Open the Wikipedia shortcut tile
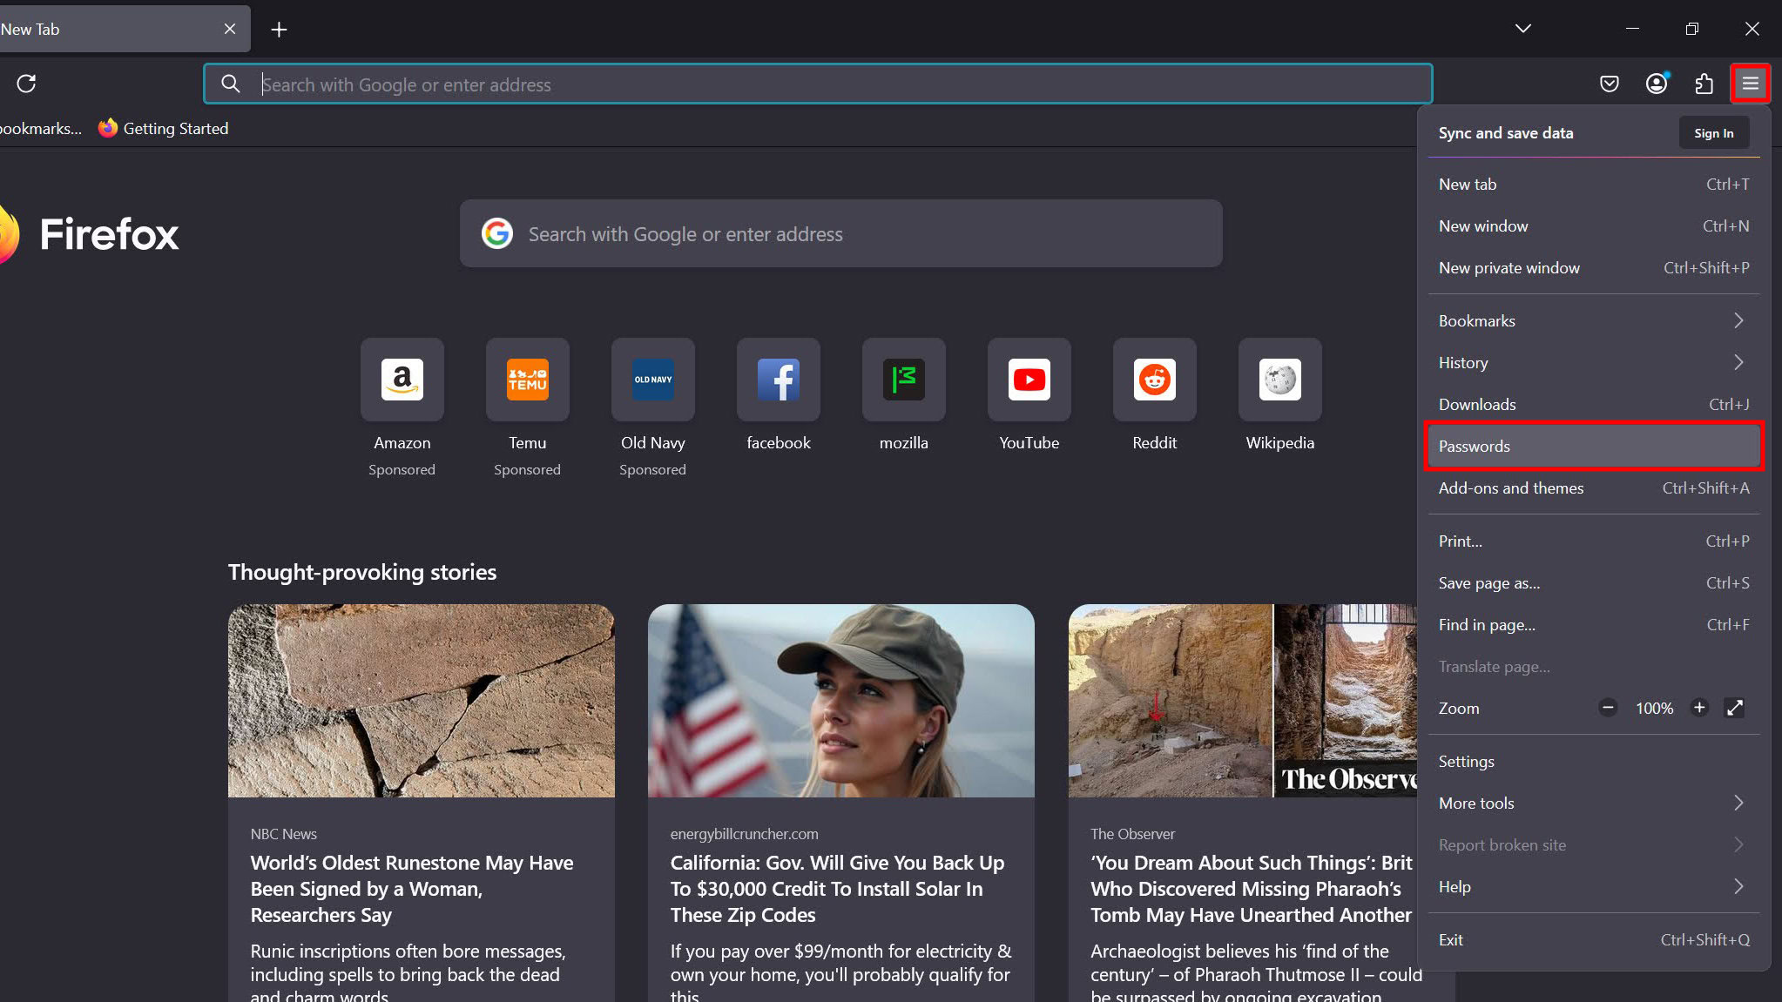Viewport: 1782px width, 1002px height. [1279, 380]
